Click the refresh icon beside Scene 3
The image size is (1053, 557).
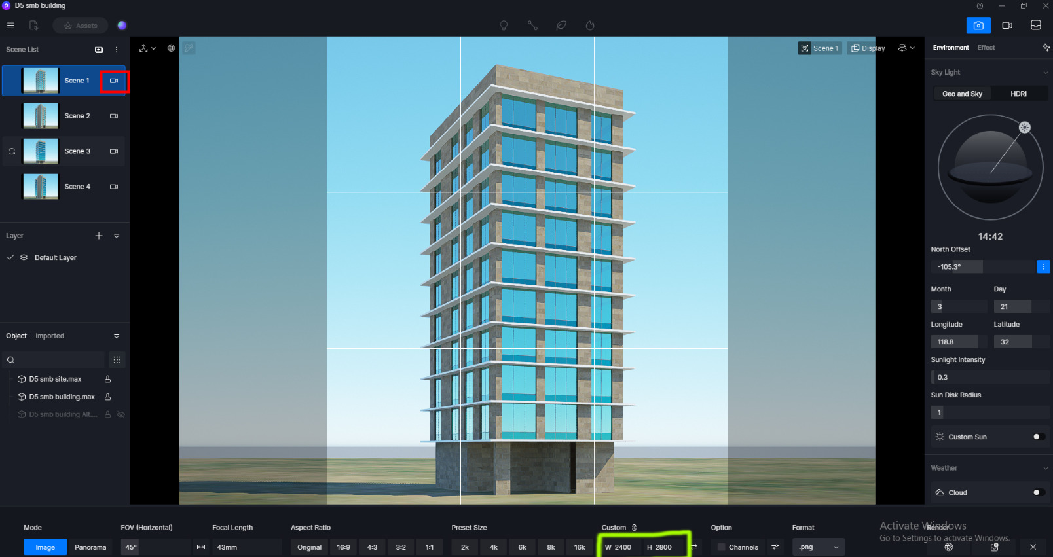12,151
